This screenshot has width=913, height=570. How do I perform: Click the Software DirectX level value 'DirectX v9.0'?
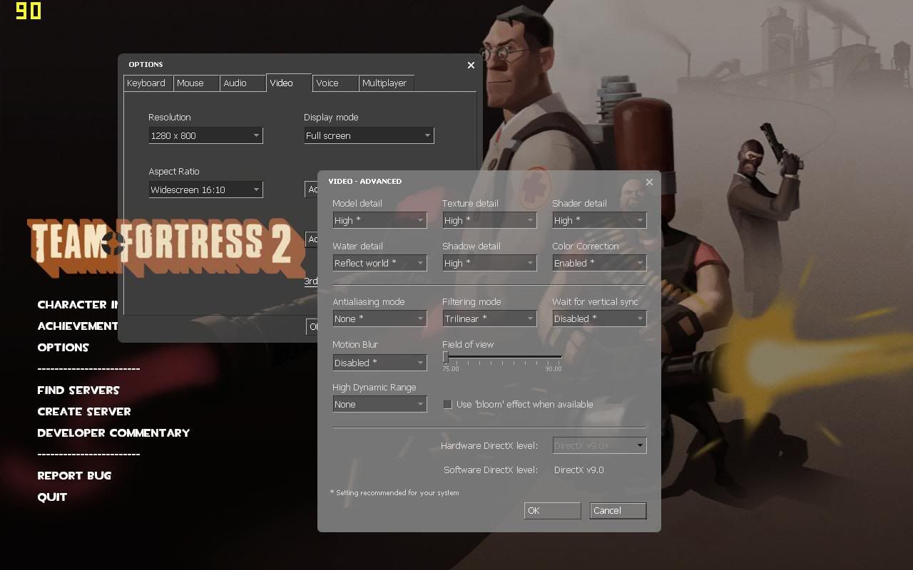point(579,470)
